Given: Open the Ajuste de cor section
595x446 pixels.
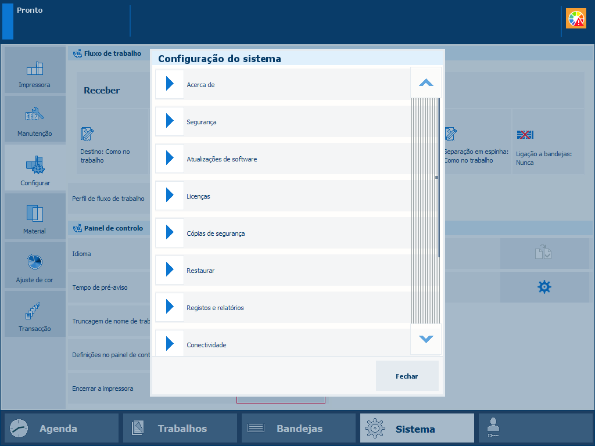Looking at the screenshot, I should [35, 265].
